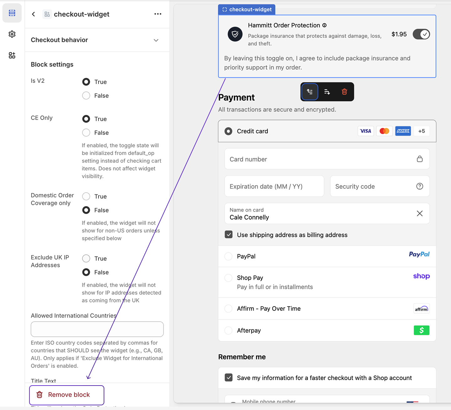Image resolution: width=451 pixels, height=410 pixels.
Task: Click the Payment heading
Action: [x=236, y=97]
